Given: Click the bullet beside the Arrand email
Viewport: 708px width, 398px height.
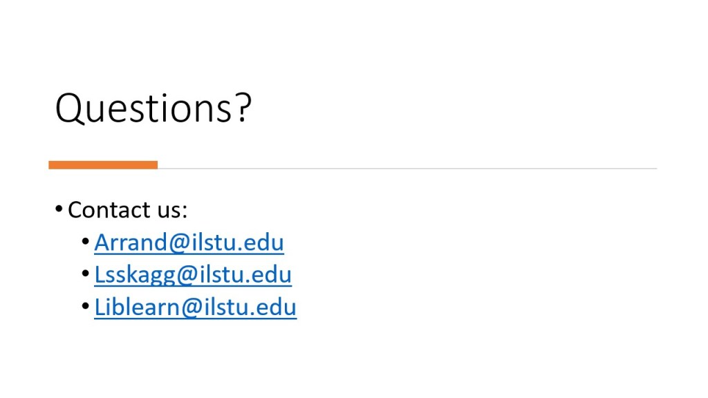Looking at the screenshot, I should [85, 243].
